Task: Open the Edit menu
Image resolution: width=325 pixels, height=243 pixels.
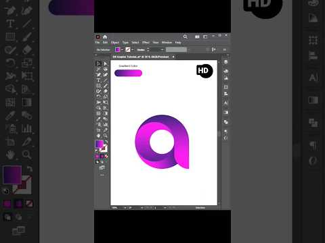Action: 105,43
